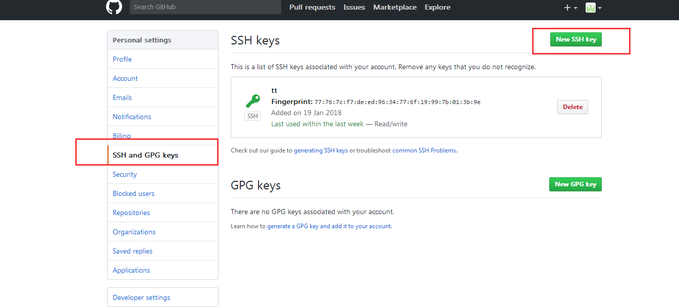Focus the Search GitHub field
This screenshot has width=679, height=307.
[x=205, y=7]
